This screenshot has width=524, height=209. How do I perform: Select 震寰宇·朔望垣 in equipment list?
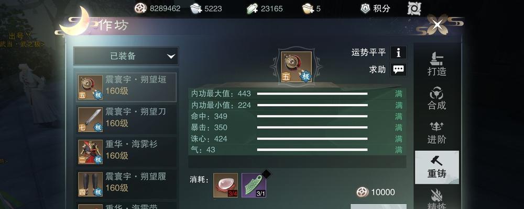pos(126,87)
